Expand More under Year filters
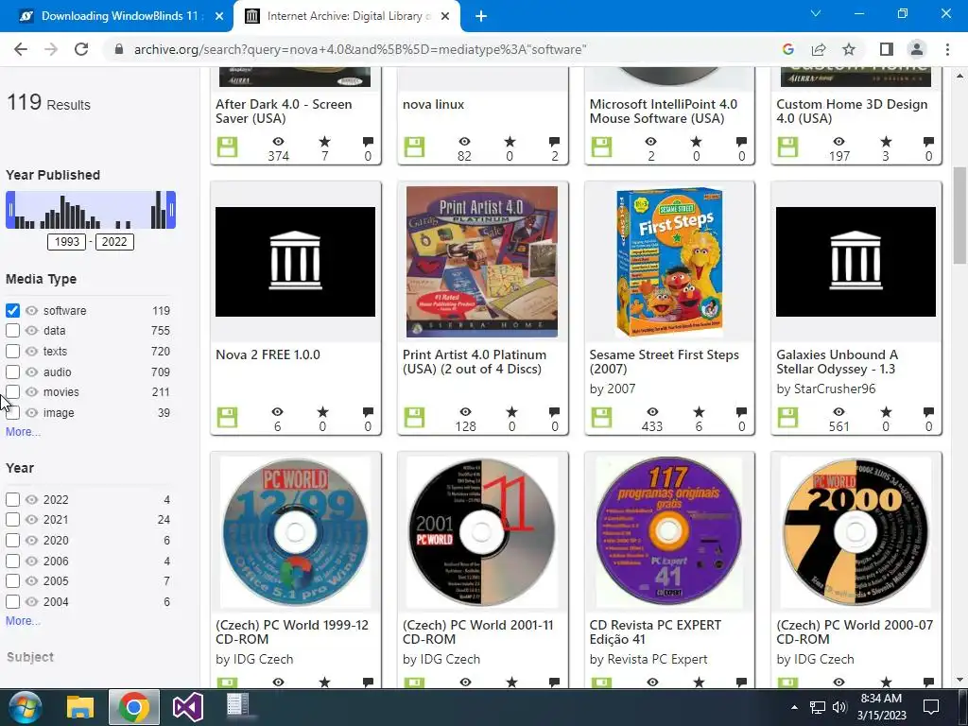968x726 pixels. [23, 620]
